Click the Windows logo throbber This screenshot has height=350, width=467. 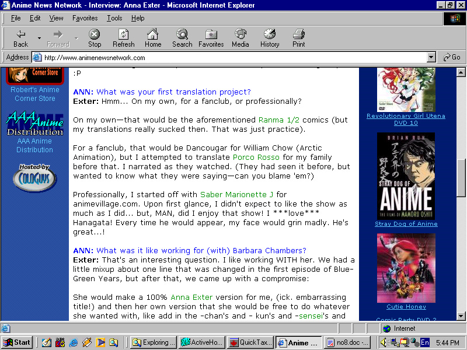click(x=455, y=19)
